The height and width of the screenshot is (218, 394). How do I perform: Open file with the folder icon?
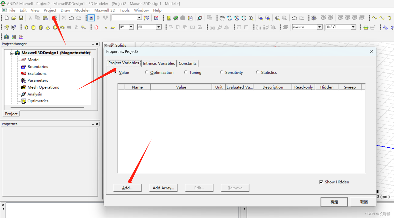click(14, 18)
